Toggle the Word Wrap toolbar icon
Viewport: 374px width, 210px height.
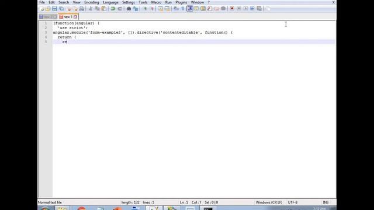[176, 9]
